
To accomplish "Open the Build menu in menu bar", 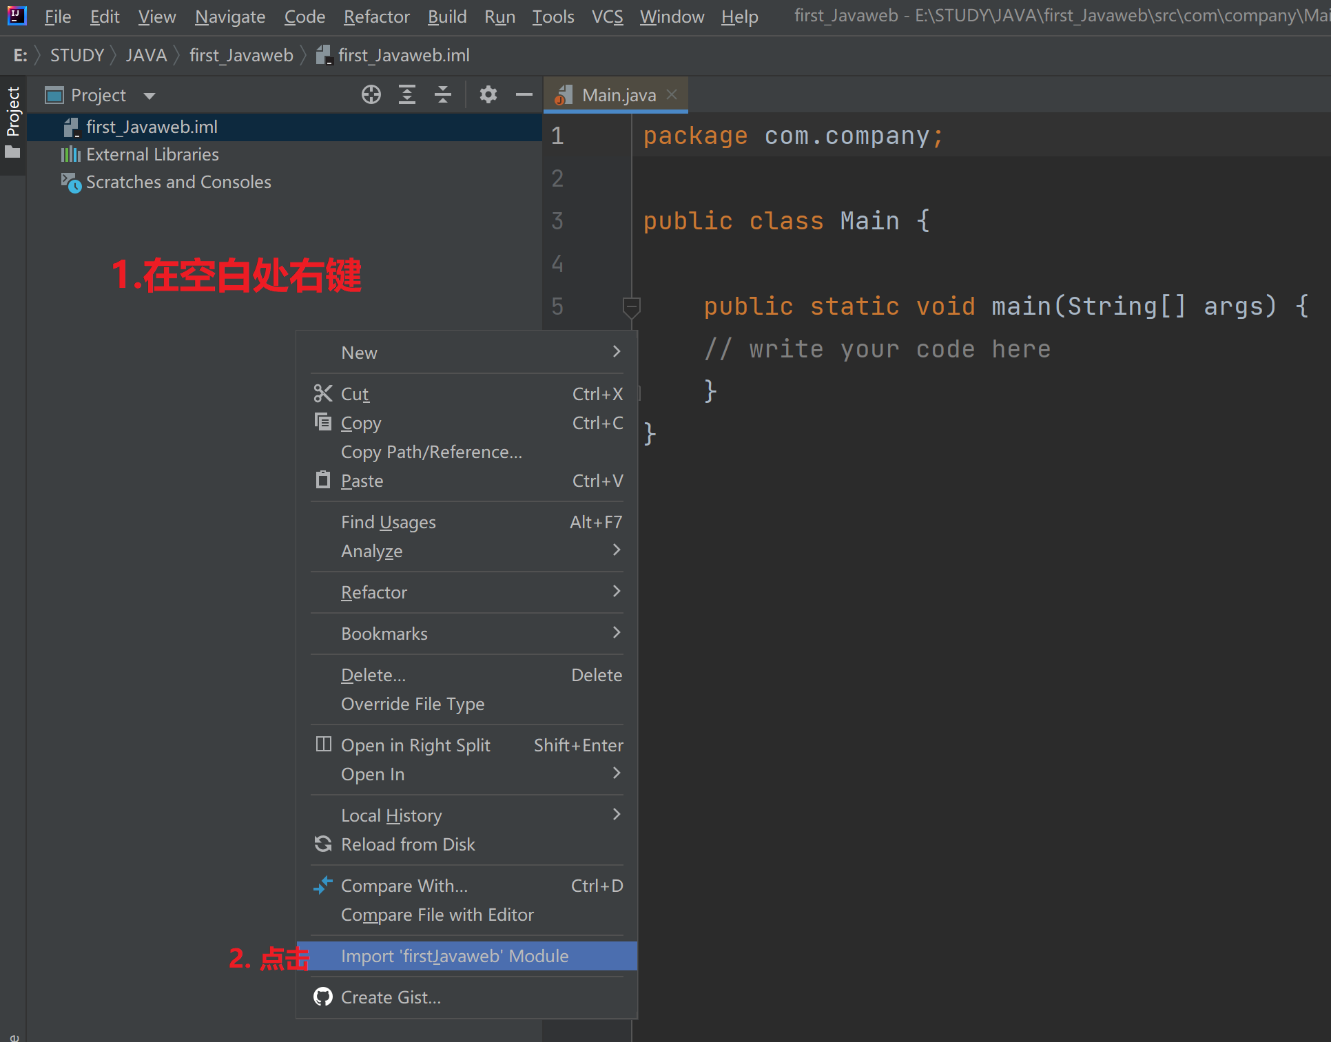I will (446, 17).
